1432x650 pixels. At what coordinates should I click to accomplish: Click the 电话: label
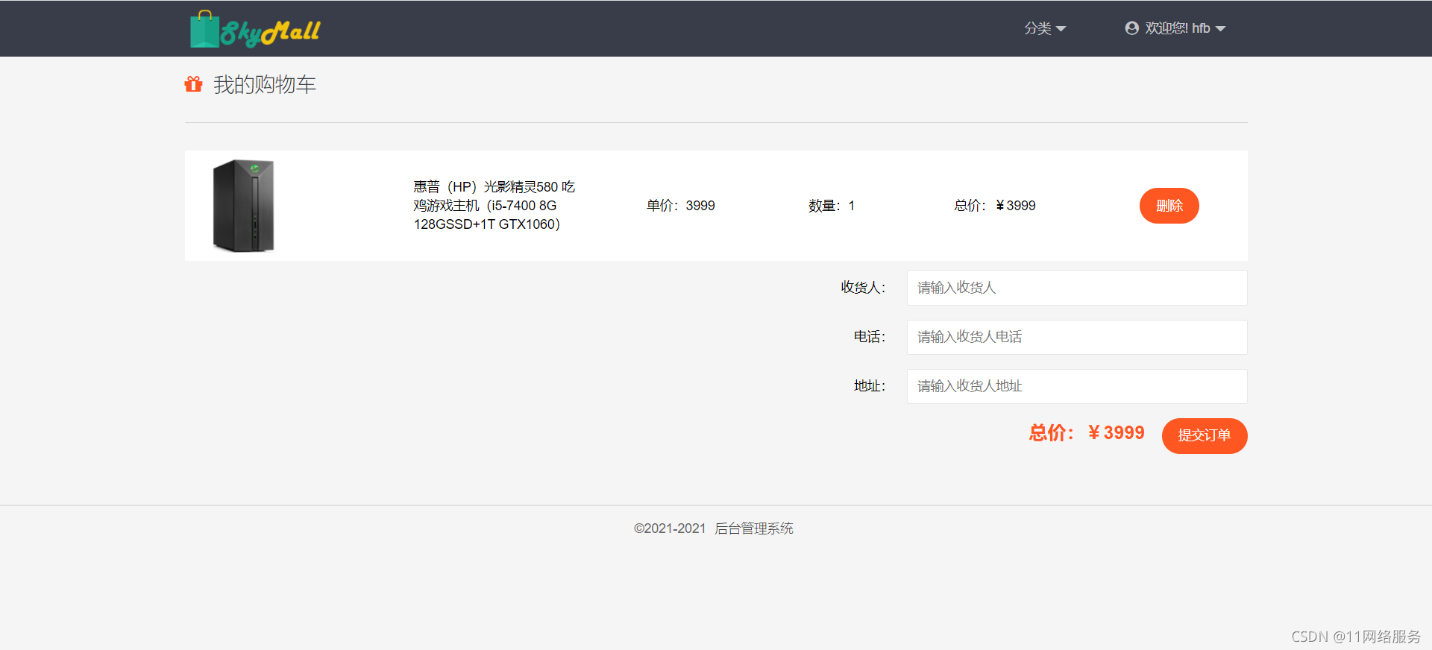tap(870, 337)
